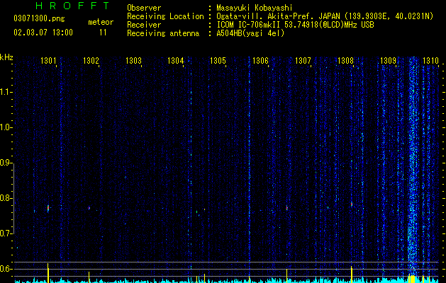
Task: Click the Receiver label
Action: coord(144,25)
